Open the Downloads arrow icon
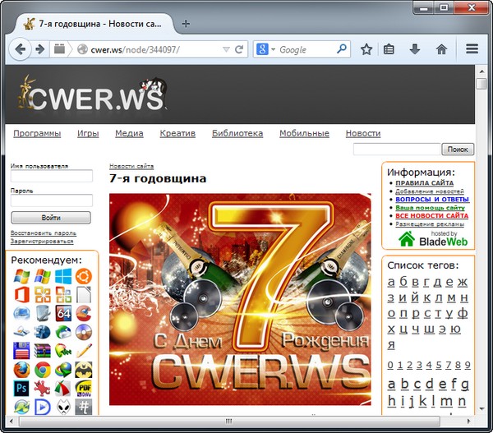The width and height of the screenshot is (493, 433). pos(415,49)
